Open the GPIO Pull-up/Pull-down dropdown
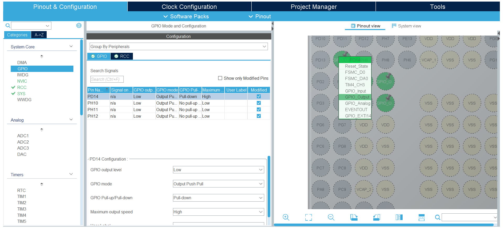 [x=218, y=198]
